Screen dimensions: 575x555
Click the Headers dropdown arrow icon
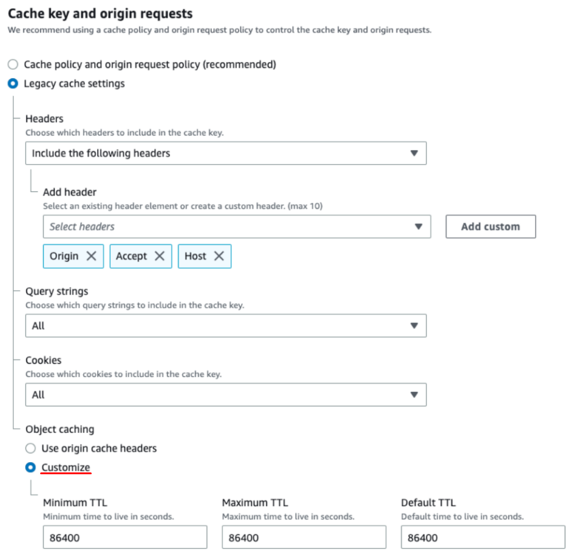[414, 154]
